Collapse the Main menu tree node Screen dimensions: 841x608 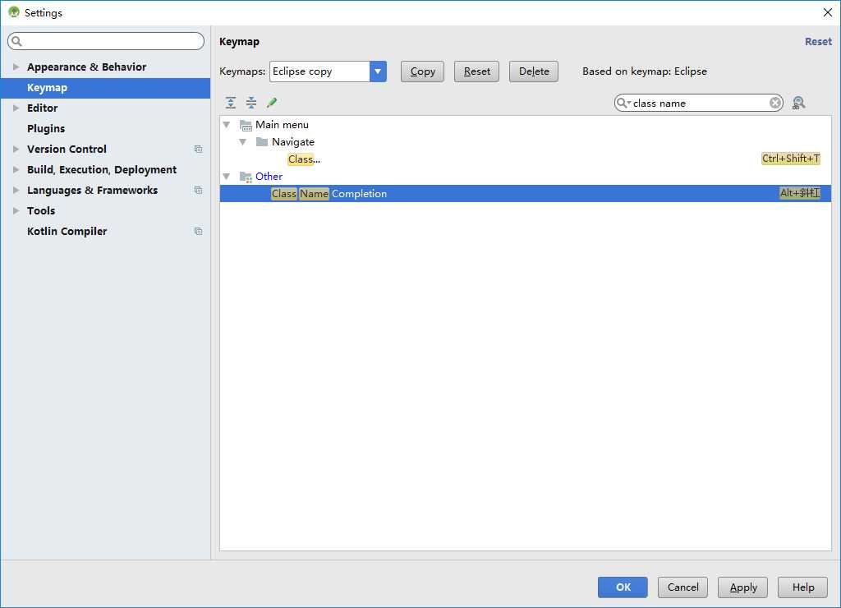click(x=227, y=125)
